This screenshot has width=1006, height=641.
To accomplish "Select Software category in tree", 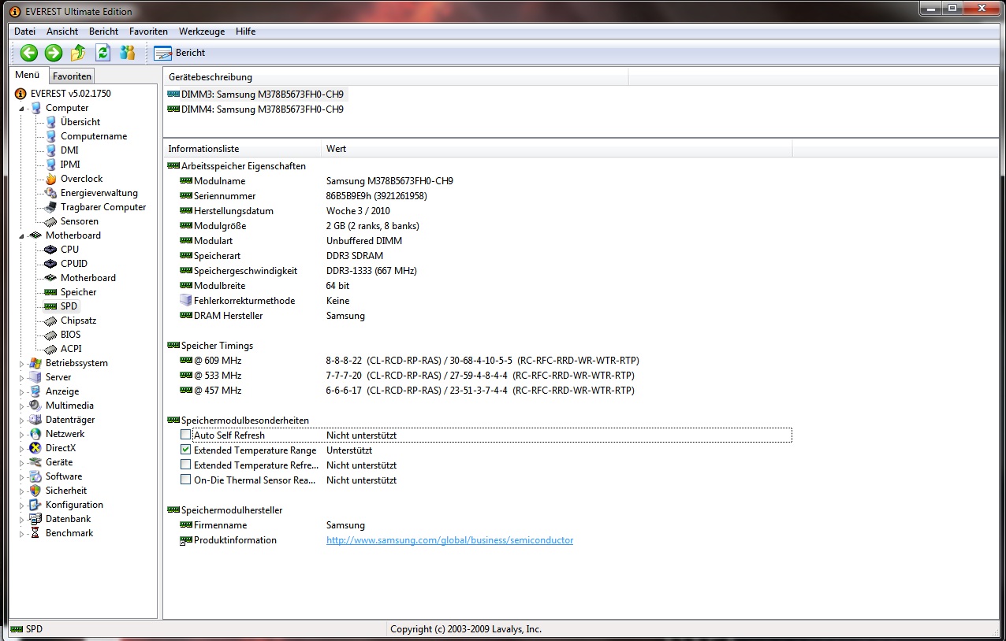I will click(64, 476).
